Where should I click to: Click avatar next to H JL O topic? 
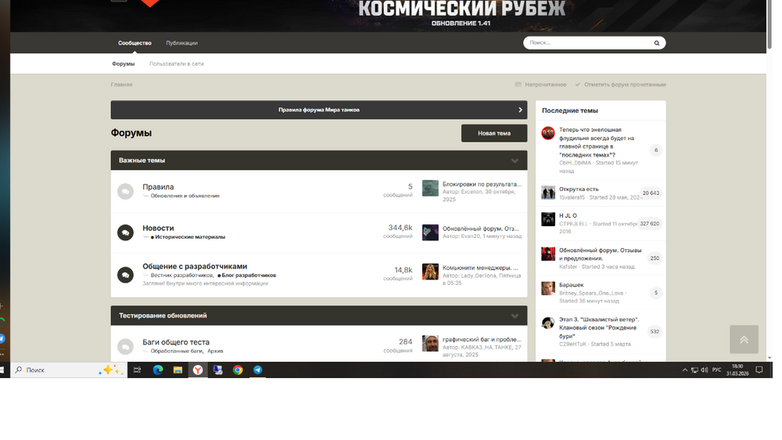[548, 219]
